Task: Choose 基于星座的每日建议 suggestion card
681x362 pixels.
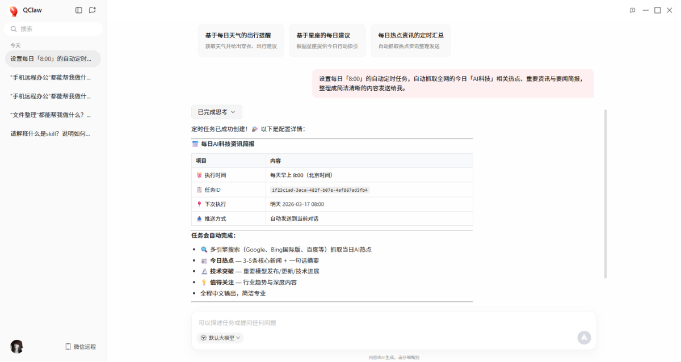Action: [x=327, y=40]
